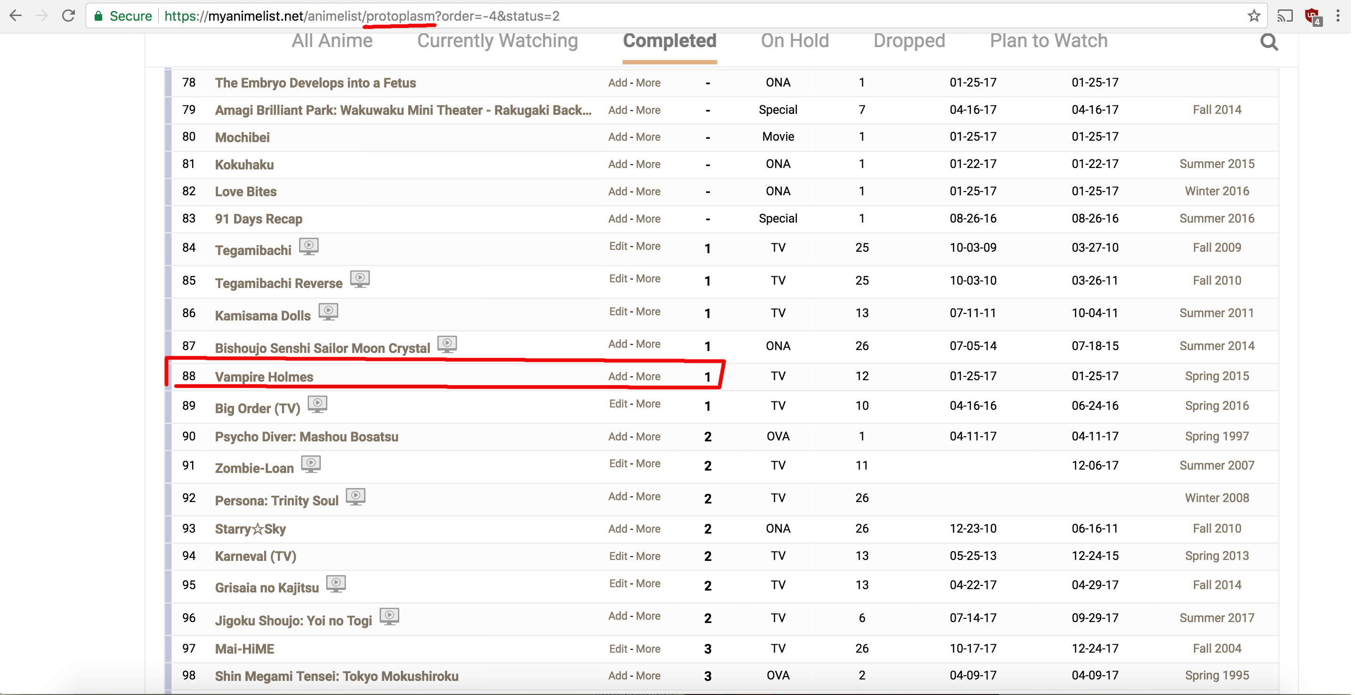
Task: Open the red shield extension icon
Action: click(x=1313, y=17)
